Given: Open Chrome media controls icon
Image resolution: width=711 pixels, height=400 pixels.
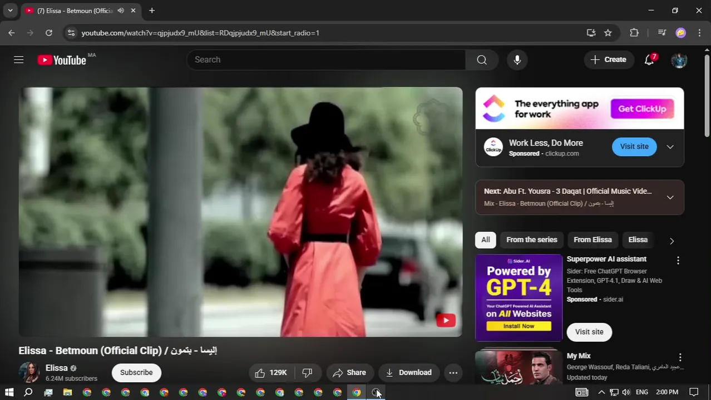Looking at the screenshot, I should click(x=662, y=33).
